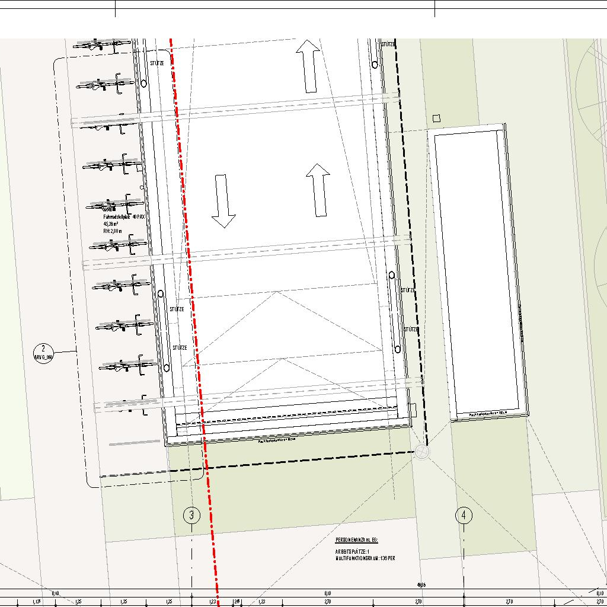
Task: Click the grid axis bubble numbered 4
Action: [464, 516]
